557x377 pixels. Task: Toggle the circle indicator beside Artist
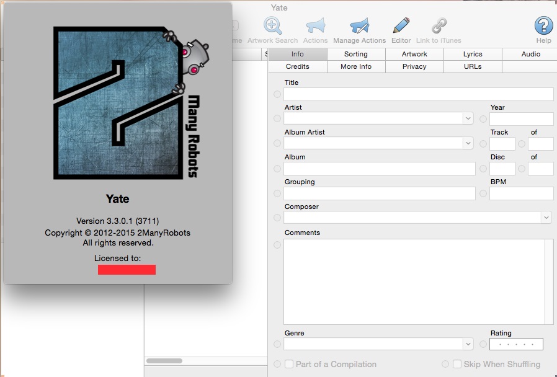pos(277,118)
